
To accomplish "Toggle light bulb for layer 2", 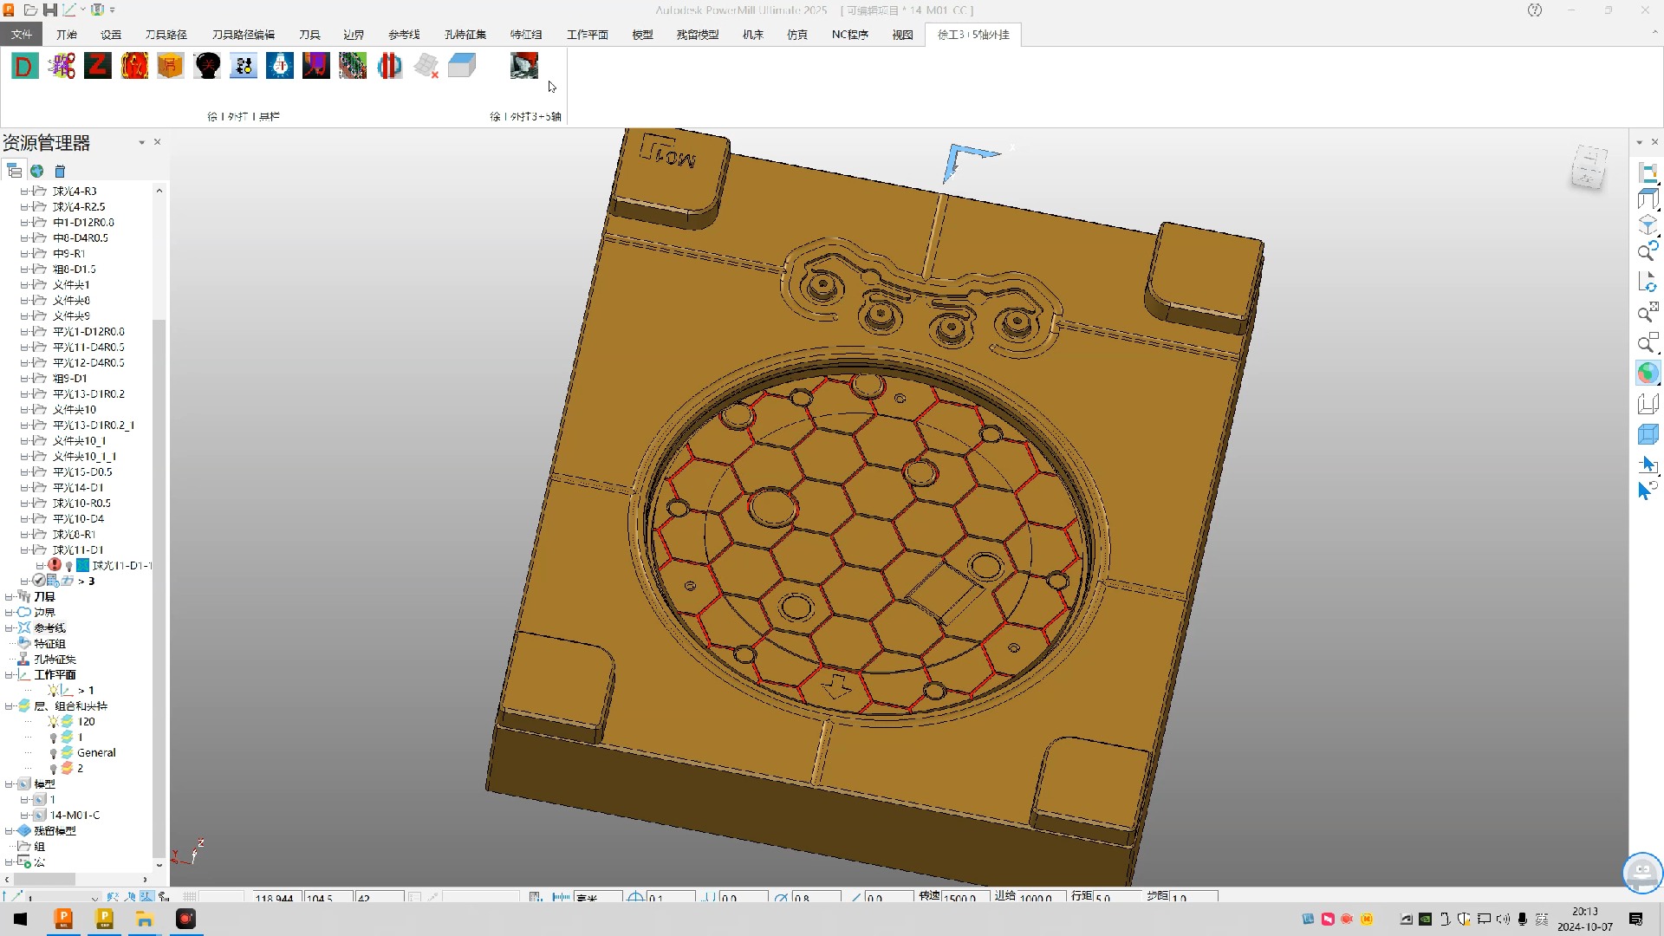I will [53, 769].
